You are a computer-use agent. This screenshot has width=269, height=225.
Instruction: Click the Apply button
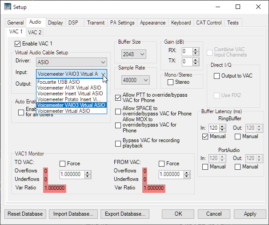pos(250,214)
